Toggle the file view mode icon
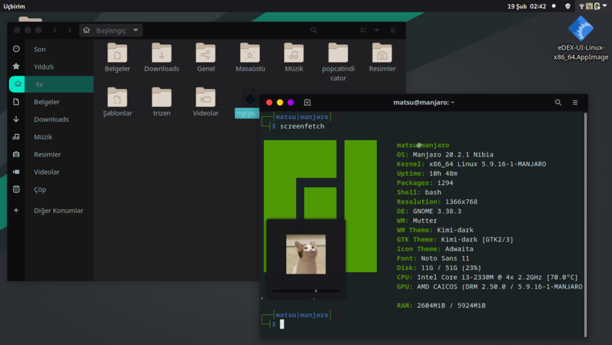The image size is (612, 345). coord(363,31)
